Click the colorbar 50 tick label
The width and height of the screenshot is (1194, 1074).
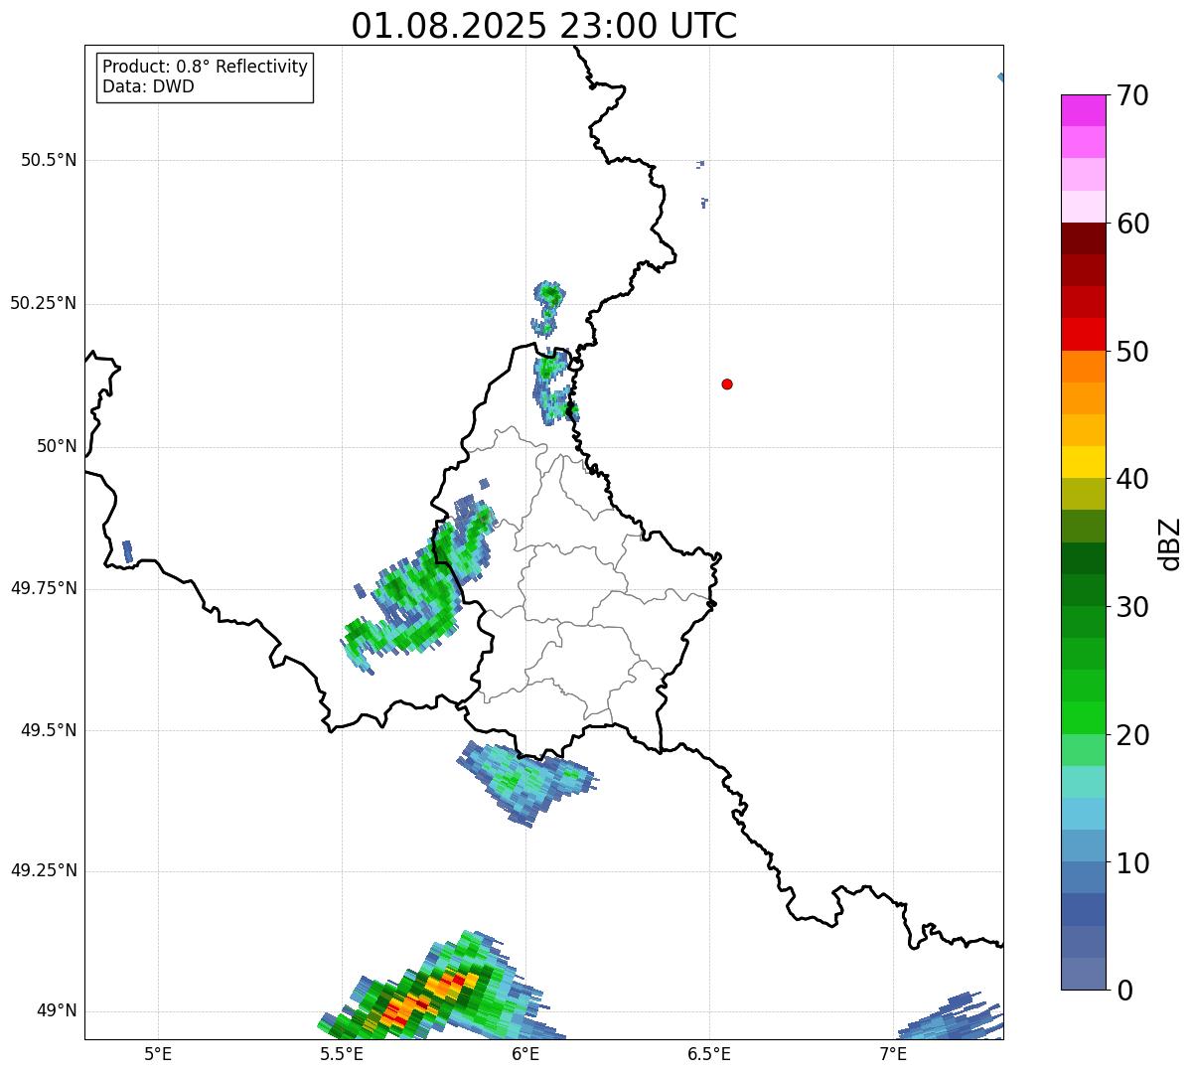(1132, 352)
